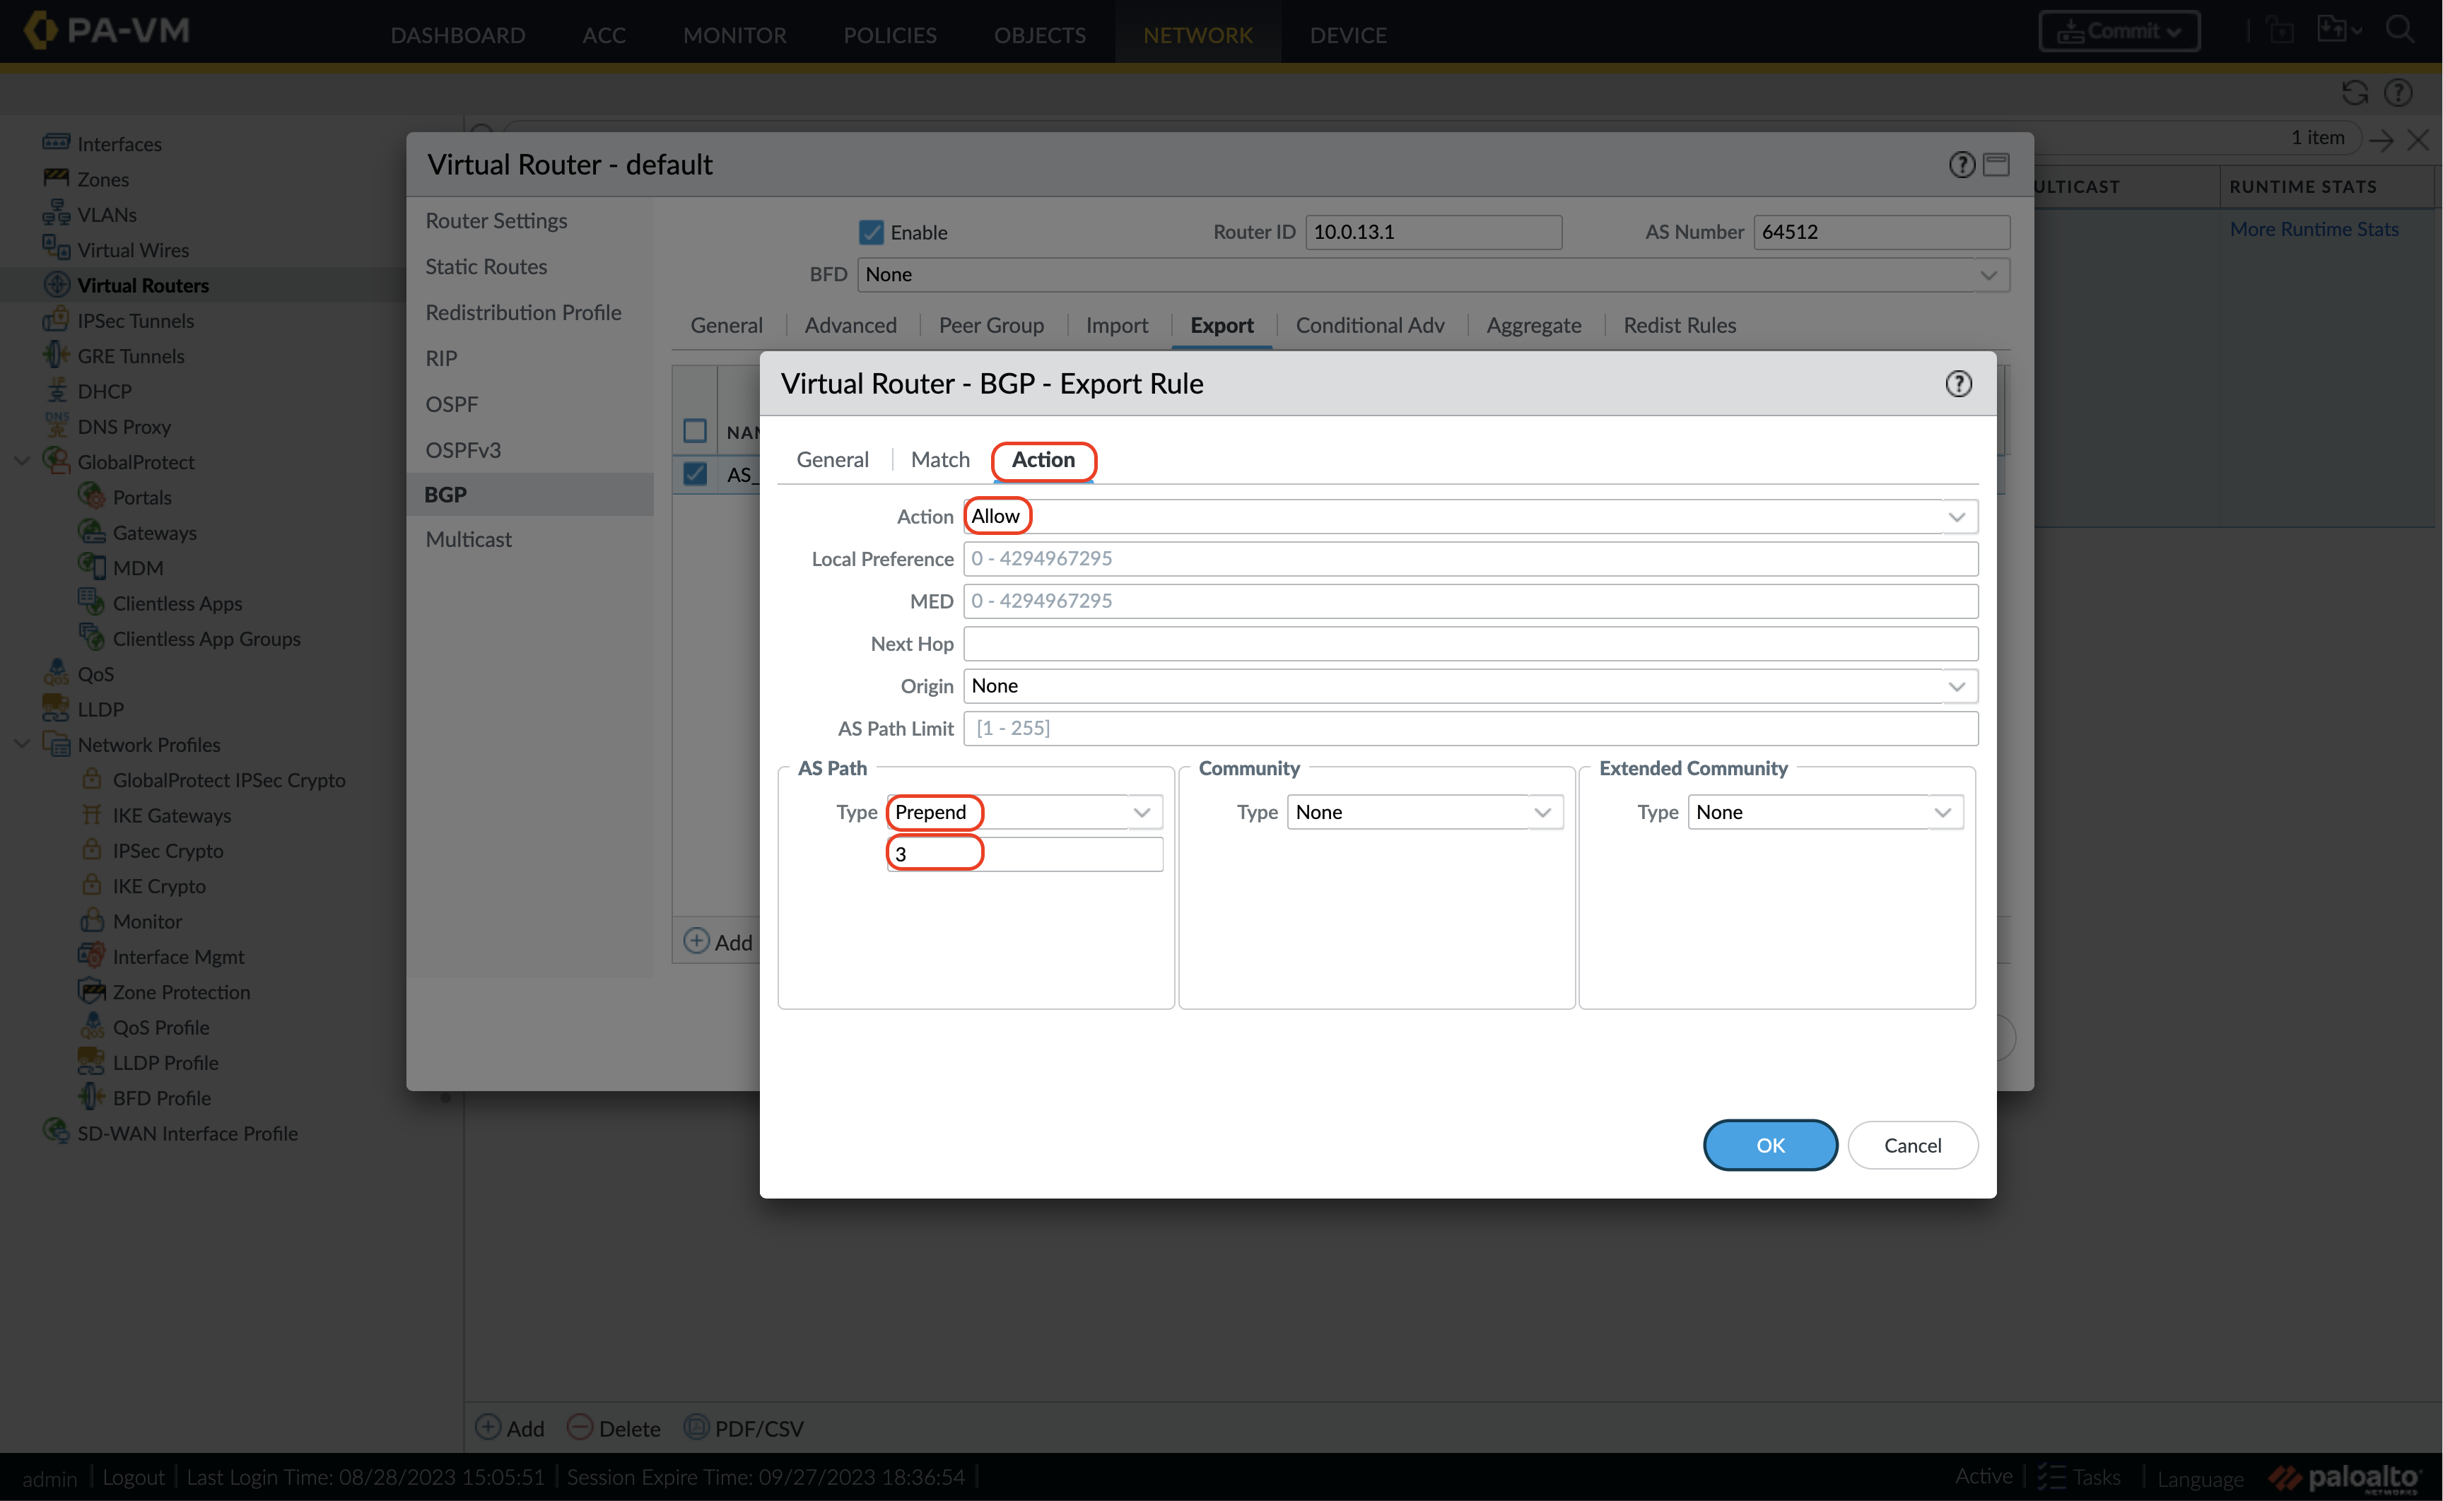Image resolution: width=2443 pixels, height=1501 pixels.
Task: Click the refresh icon in the top toolbar
Action: [x=2354, y=93]
